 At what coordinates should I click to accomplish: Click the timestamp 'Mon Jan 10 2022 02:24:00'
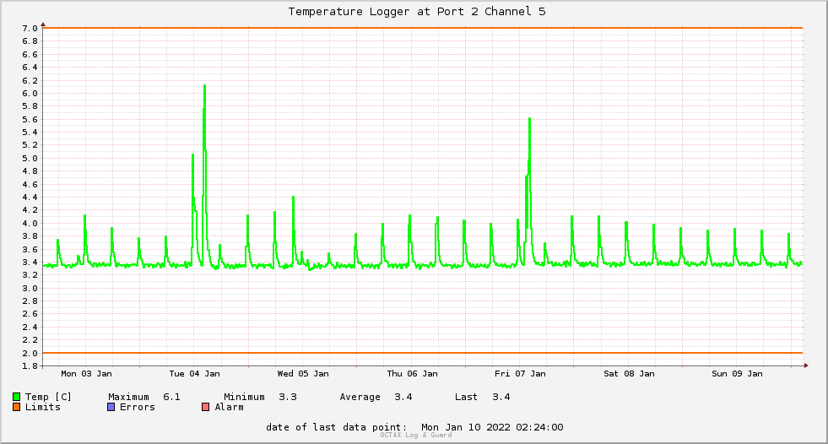(x=492, y=427)
